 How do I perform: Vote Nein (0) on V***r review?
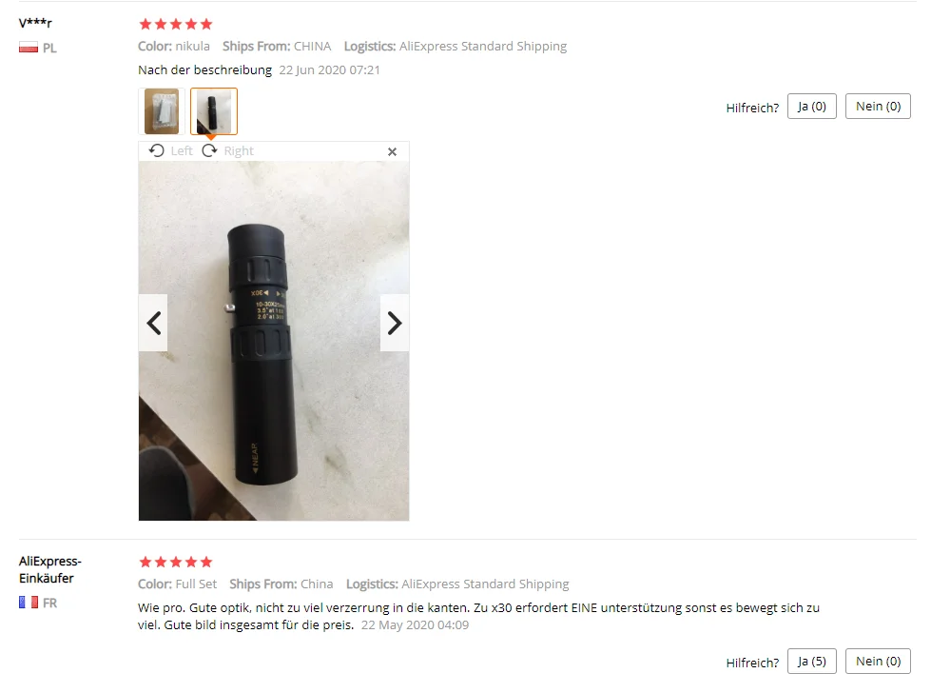coord(878,107)
